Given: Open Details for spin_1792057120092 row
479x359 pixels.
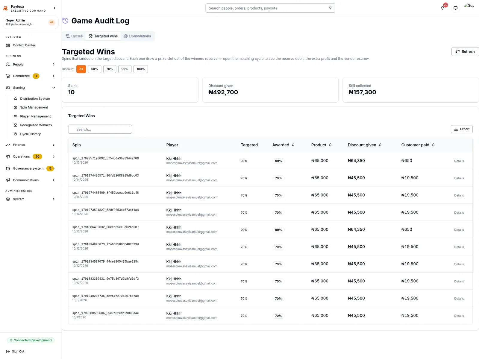Looking at the screenshot, I should pyautogui.click(x=459, y=161).
